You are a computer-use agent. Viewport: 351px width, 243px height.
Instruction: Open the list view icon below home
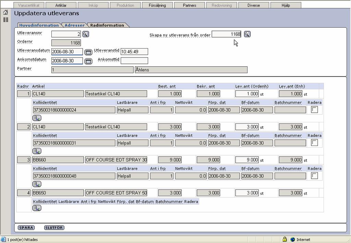point(5,19)
